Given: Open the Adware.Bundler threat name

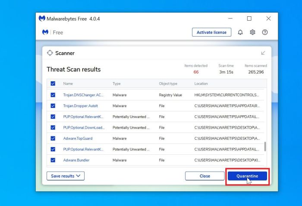Looking at the screenshot, I should 76,160.
